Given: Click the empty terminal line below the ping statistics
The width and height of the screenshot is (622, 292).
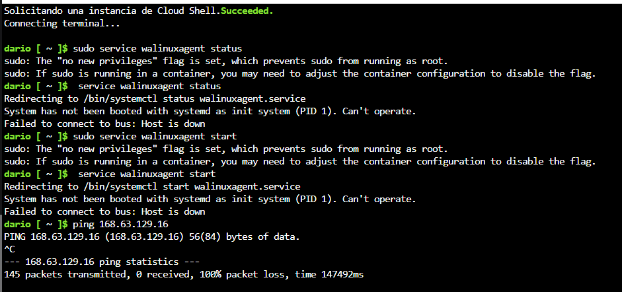Looking at the screenshot, I should [x=311, y=286].
